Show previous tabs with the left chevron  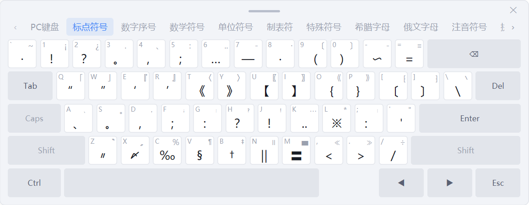(x=16, y=27)
